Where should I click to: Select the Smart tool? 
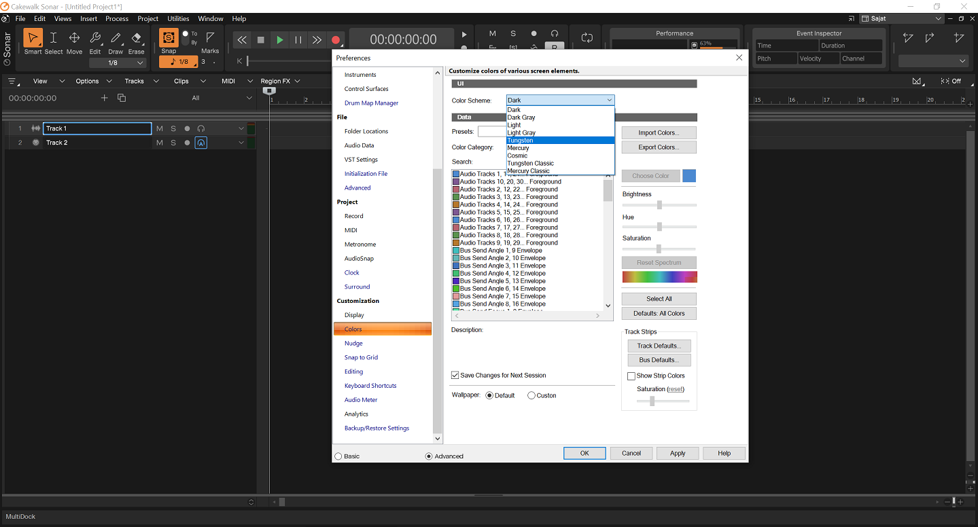click(33, 39)
